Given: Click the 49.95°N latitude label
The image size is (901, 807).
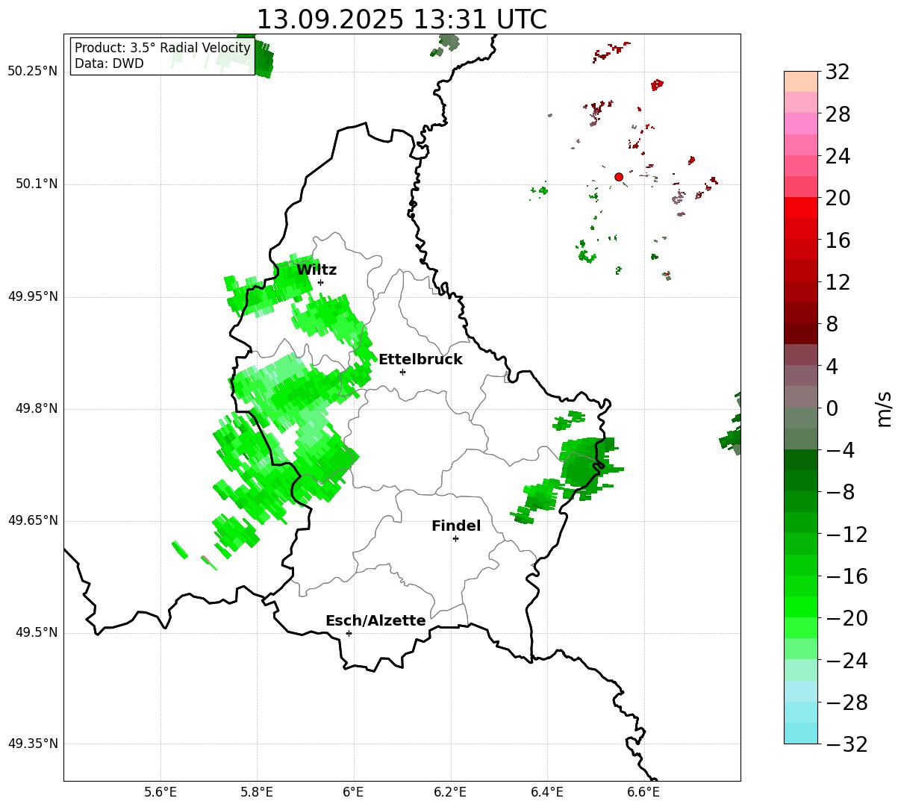Looking at the screenshot, I should pos(32,296).
